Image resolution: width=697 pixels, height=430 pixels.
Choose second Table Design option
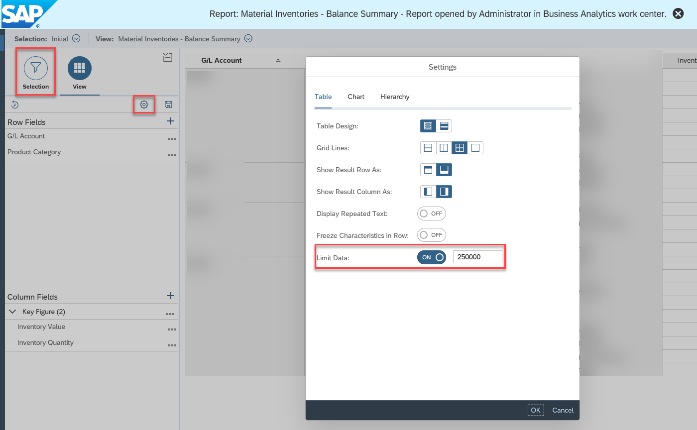tap(444, 126)
